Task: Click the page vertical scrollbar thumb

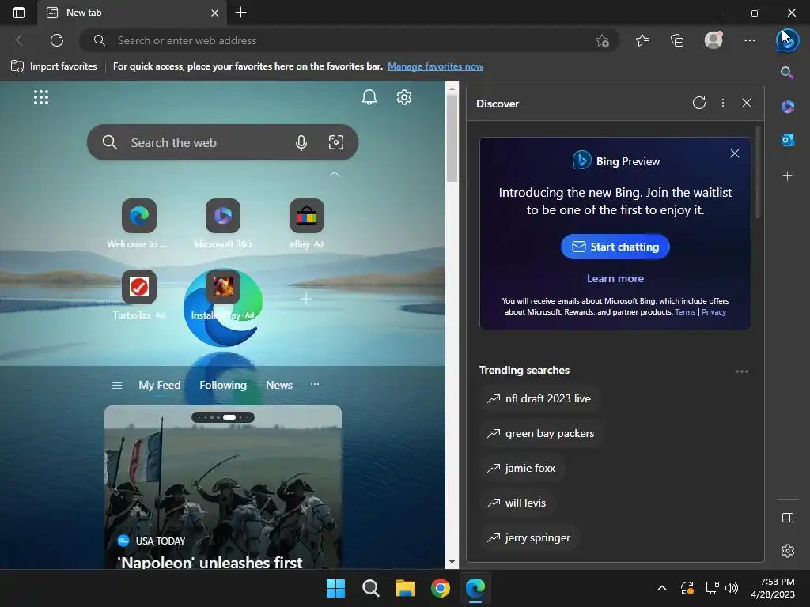Action: (452, 138)
